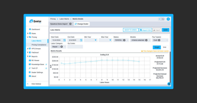The image size is (197, 103).
Task: Clear the Repair labor category chip
Action: pyautogui.click(x=62, y=47)
